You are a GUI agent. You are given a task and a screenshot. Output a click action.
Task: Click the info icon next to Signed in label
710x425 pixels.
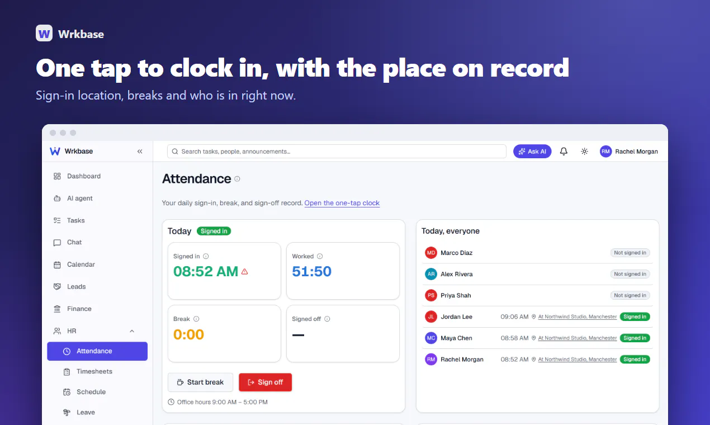tap(206, 257)
